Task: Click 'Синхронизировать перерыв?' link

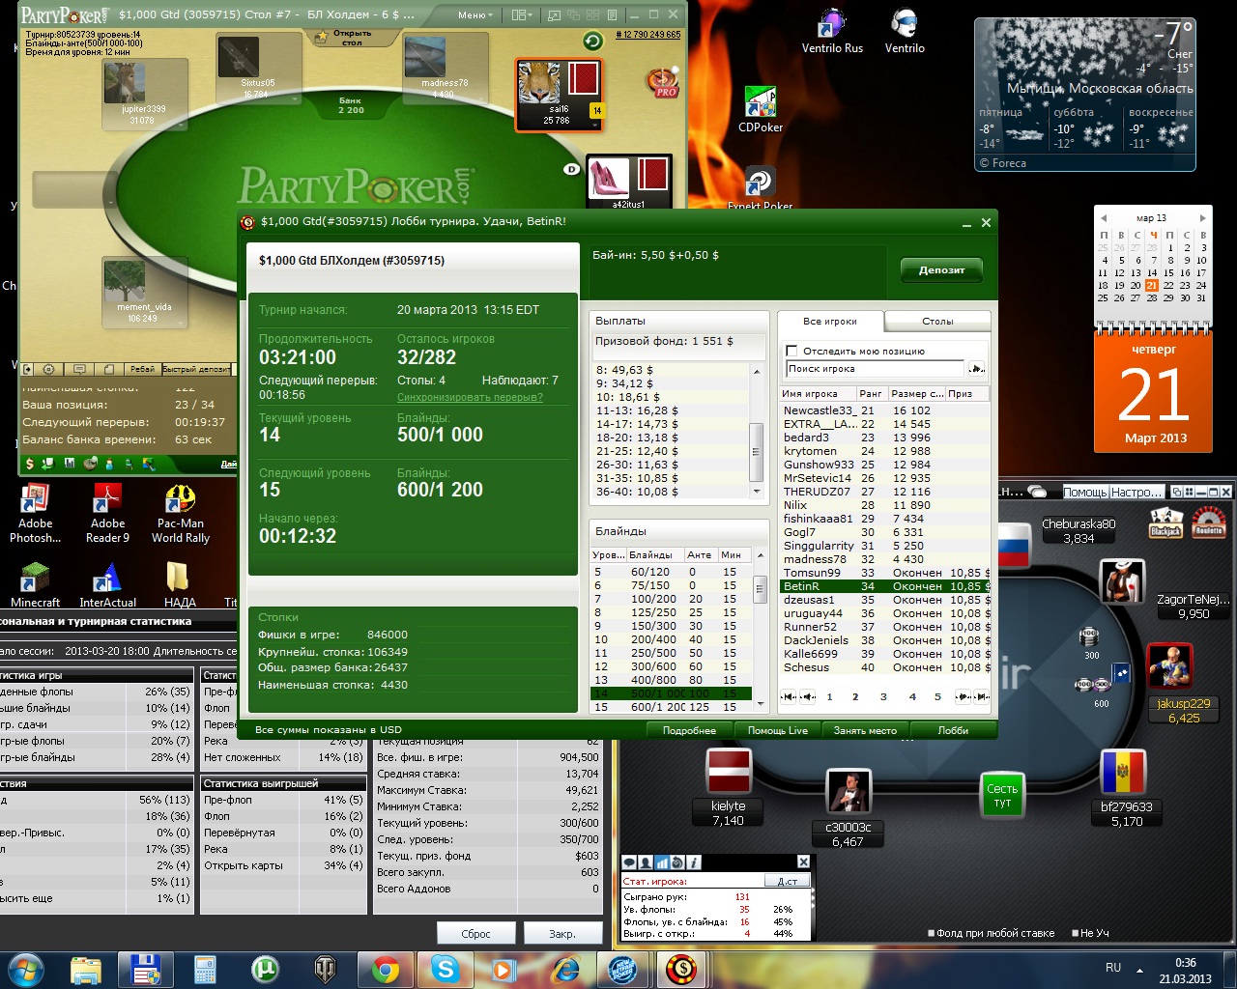Action: (x=470, y=397)
